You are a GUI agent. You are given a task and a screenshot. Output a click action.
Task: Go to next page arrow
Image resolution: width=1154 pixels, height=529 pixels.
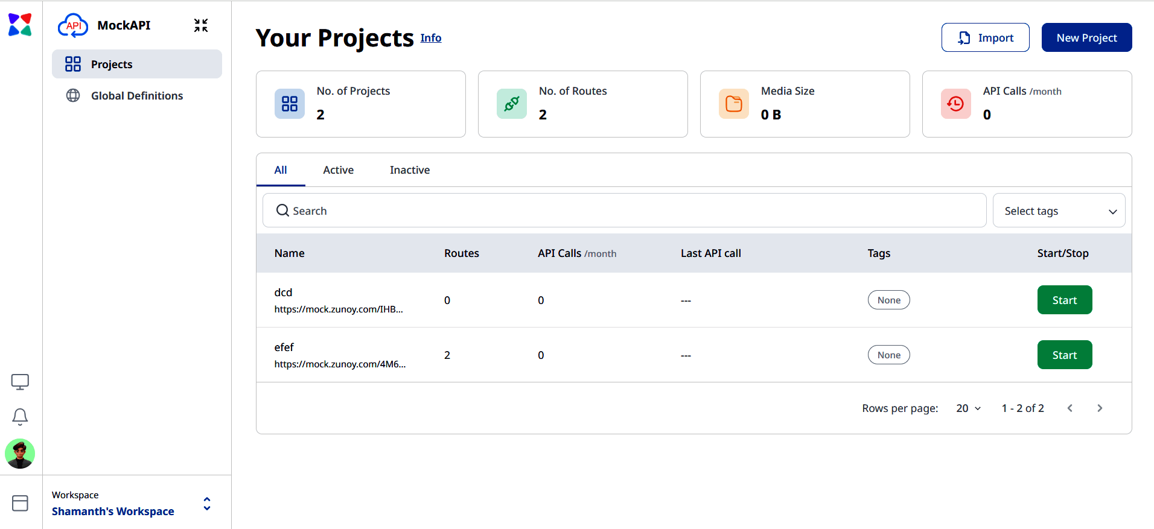[1100, 408]
